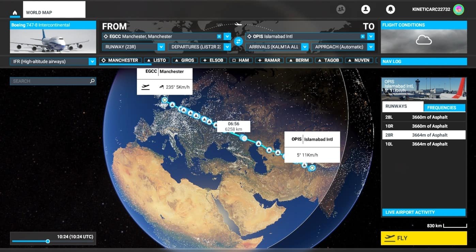Click the home icon tab

(15, 13)
